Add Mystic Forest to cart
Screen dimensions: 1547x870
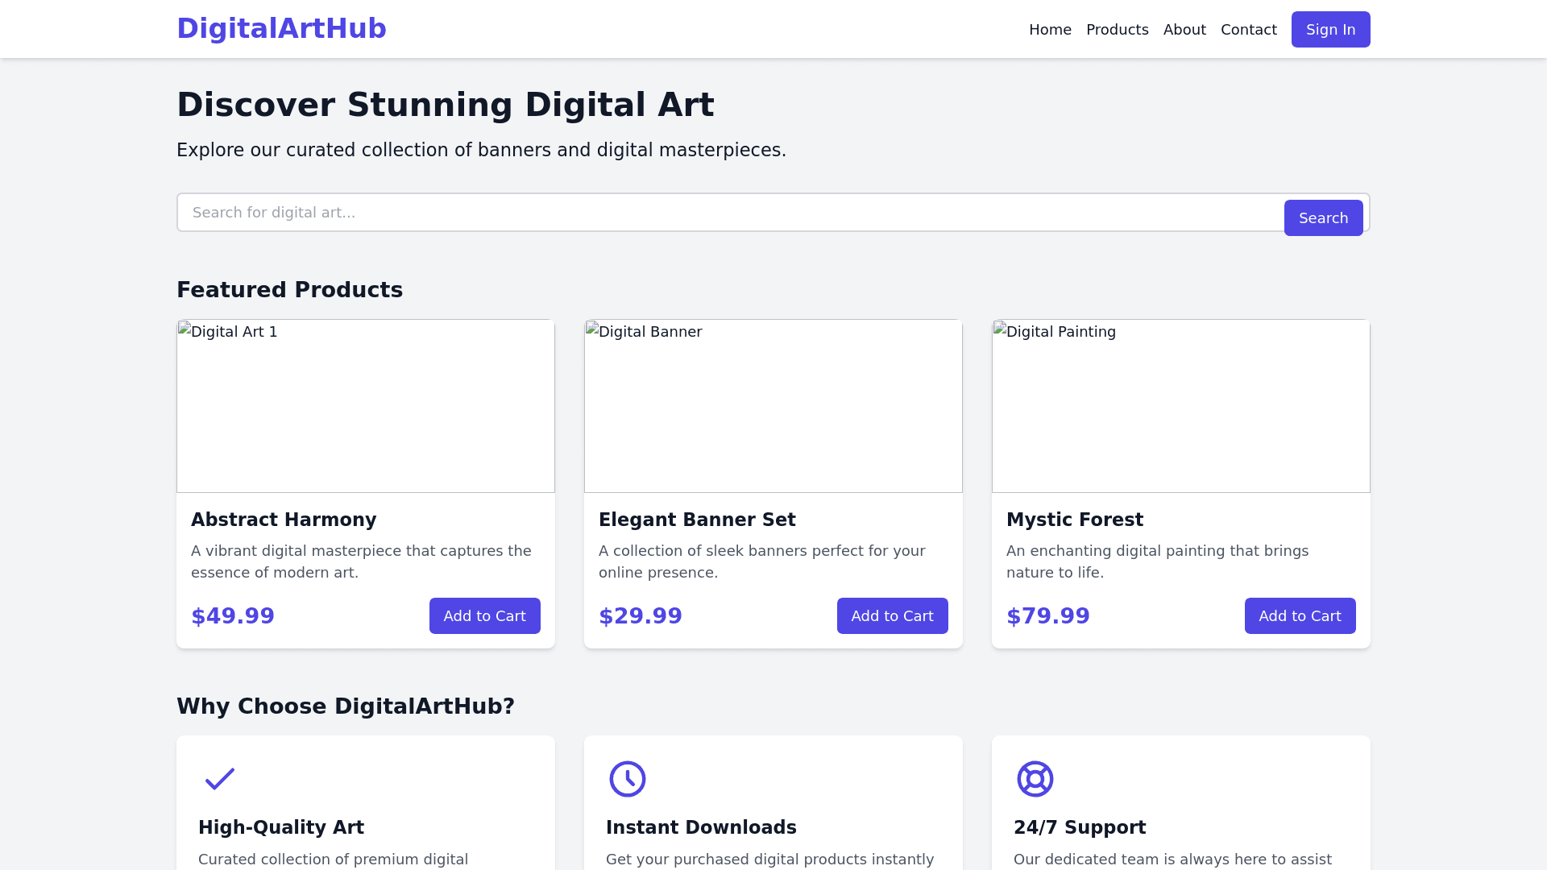point(1300,616)
